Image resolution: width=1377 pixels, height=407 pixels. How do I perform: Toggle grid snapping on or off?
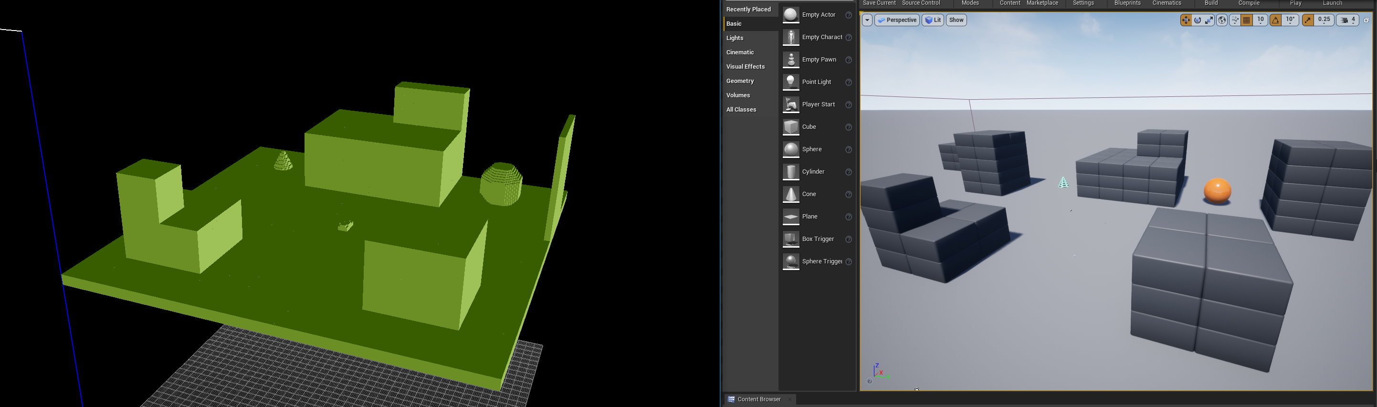(x=1247, y=21)
